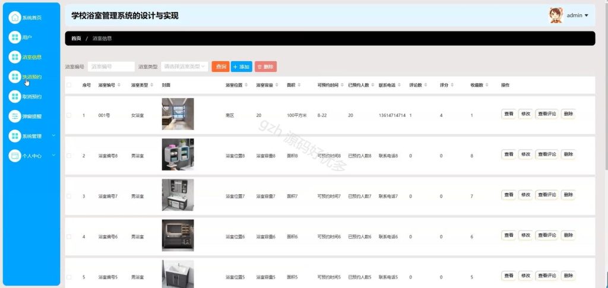This screenshot has width=608, height=288.
Task: Tick the checkbox for row 浴室编号8
Action: [69, 156]
